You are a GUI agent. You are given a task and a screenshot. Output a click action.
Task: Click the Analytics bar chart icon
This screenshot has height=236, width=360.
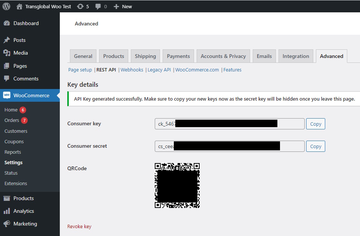coord(7,211)
